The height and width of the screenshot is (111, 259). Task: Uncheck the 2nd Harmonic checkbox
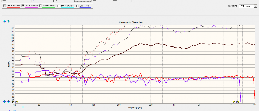coord(5,5)
